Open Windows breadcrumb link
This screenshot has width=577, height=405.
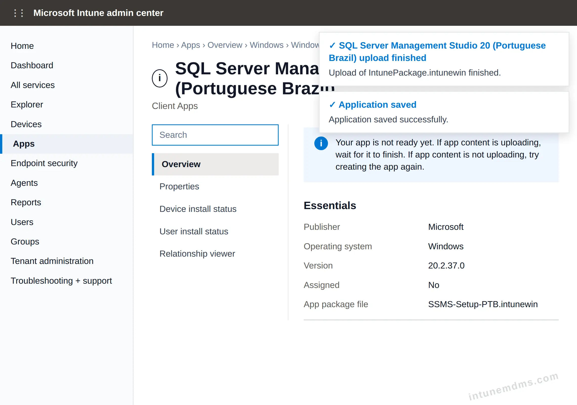266,45
